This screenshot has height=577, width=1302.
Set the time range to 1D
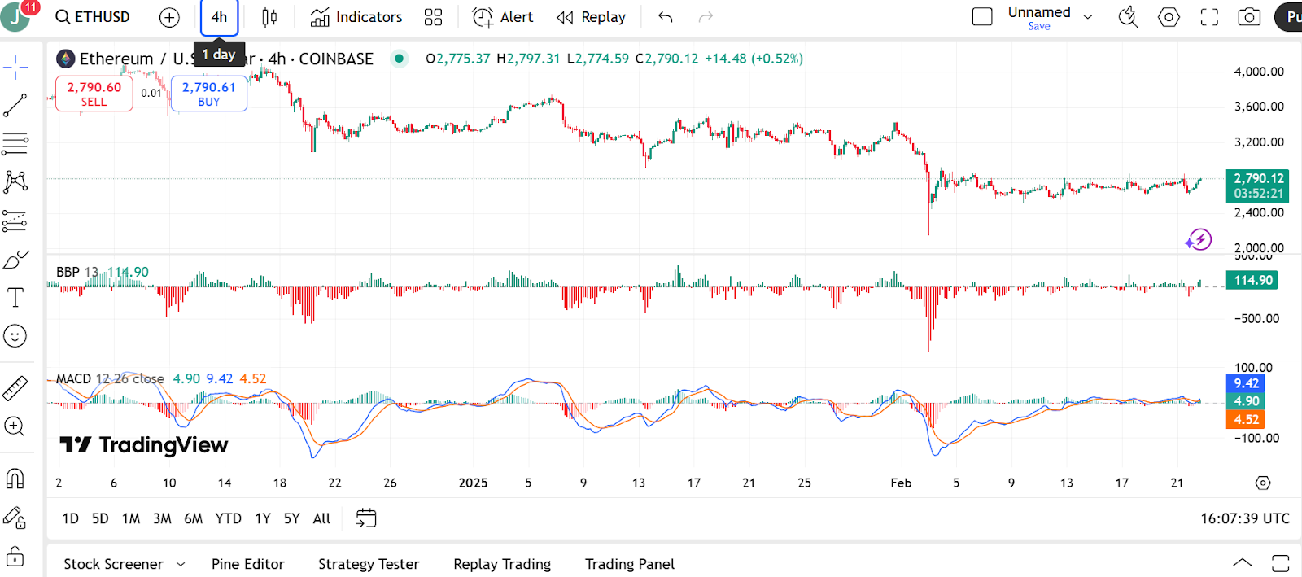point(71,518)
